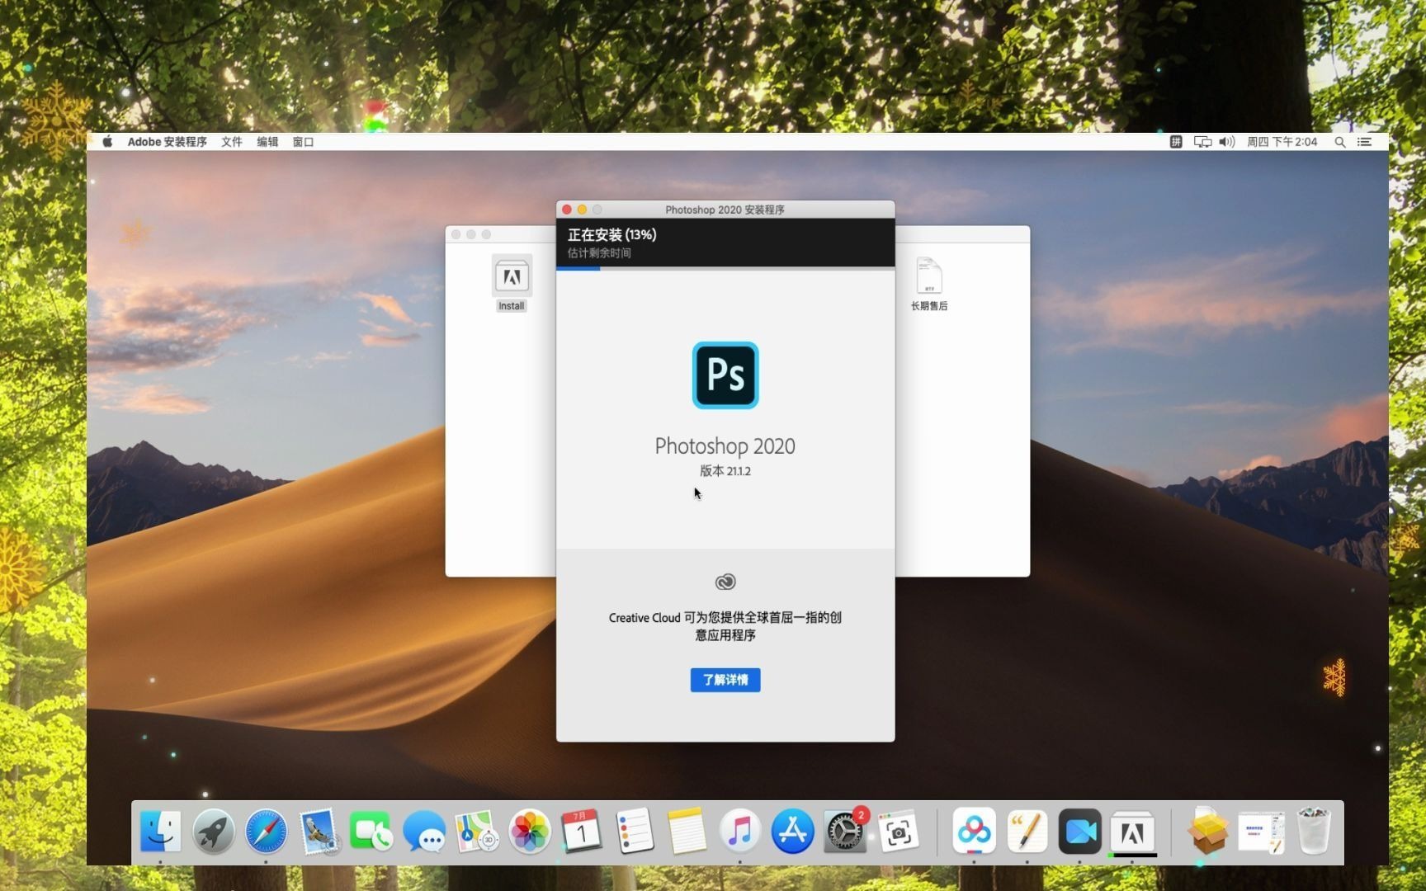Screen dimensions: 1426x891
Task: Click the Pinyin input method icon
Action: point(1175,142)
